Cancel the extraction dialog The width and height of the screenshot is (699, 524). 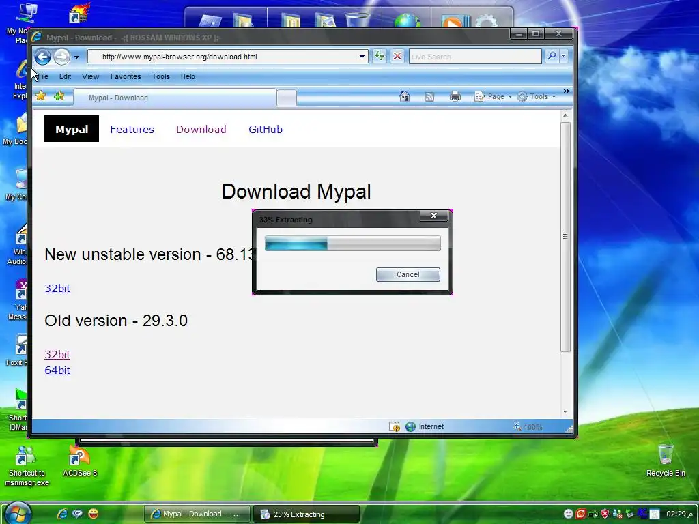point(408,274)
